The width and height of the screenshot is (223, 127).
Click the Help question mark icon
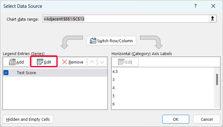[x=195, y=6]
